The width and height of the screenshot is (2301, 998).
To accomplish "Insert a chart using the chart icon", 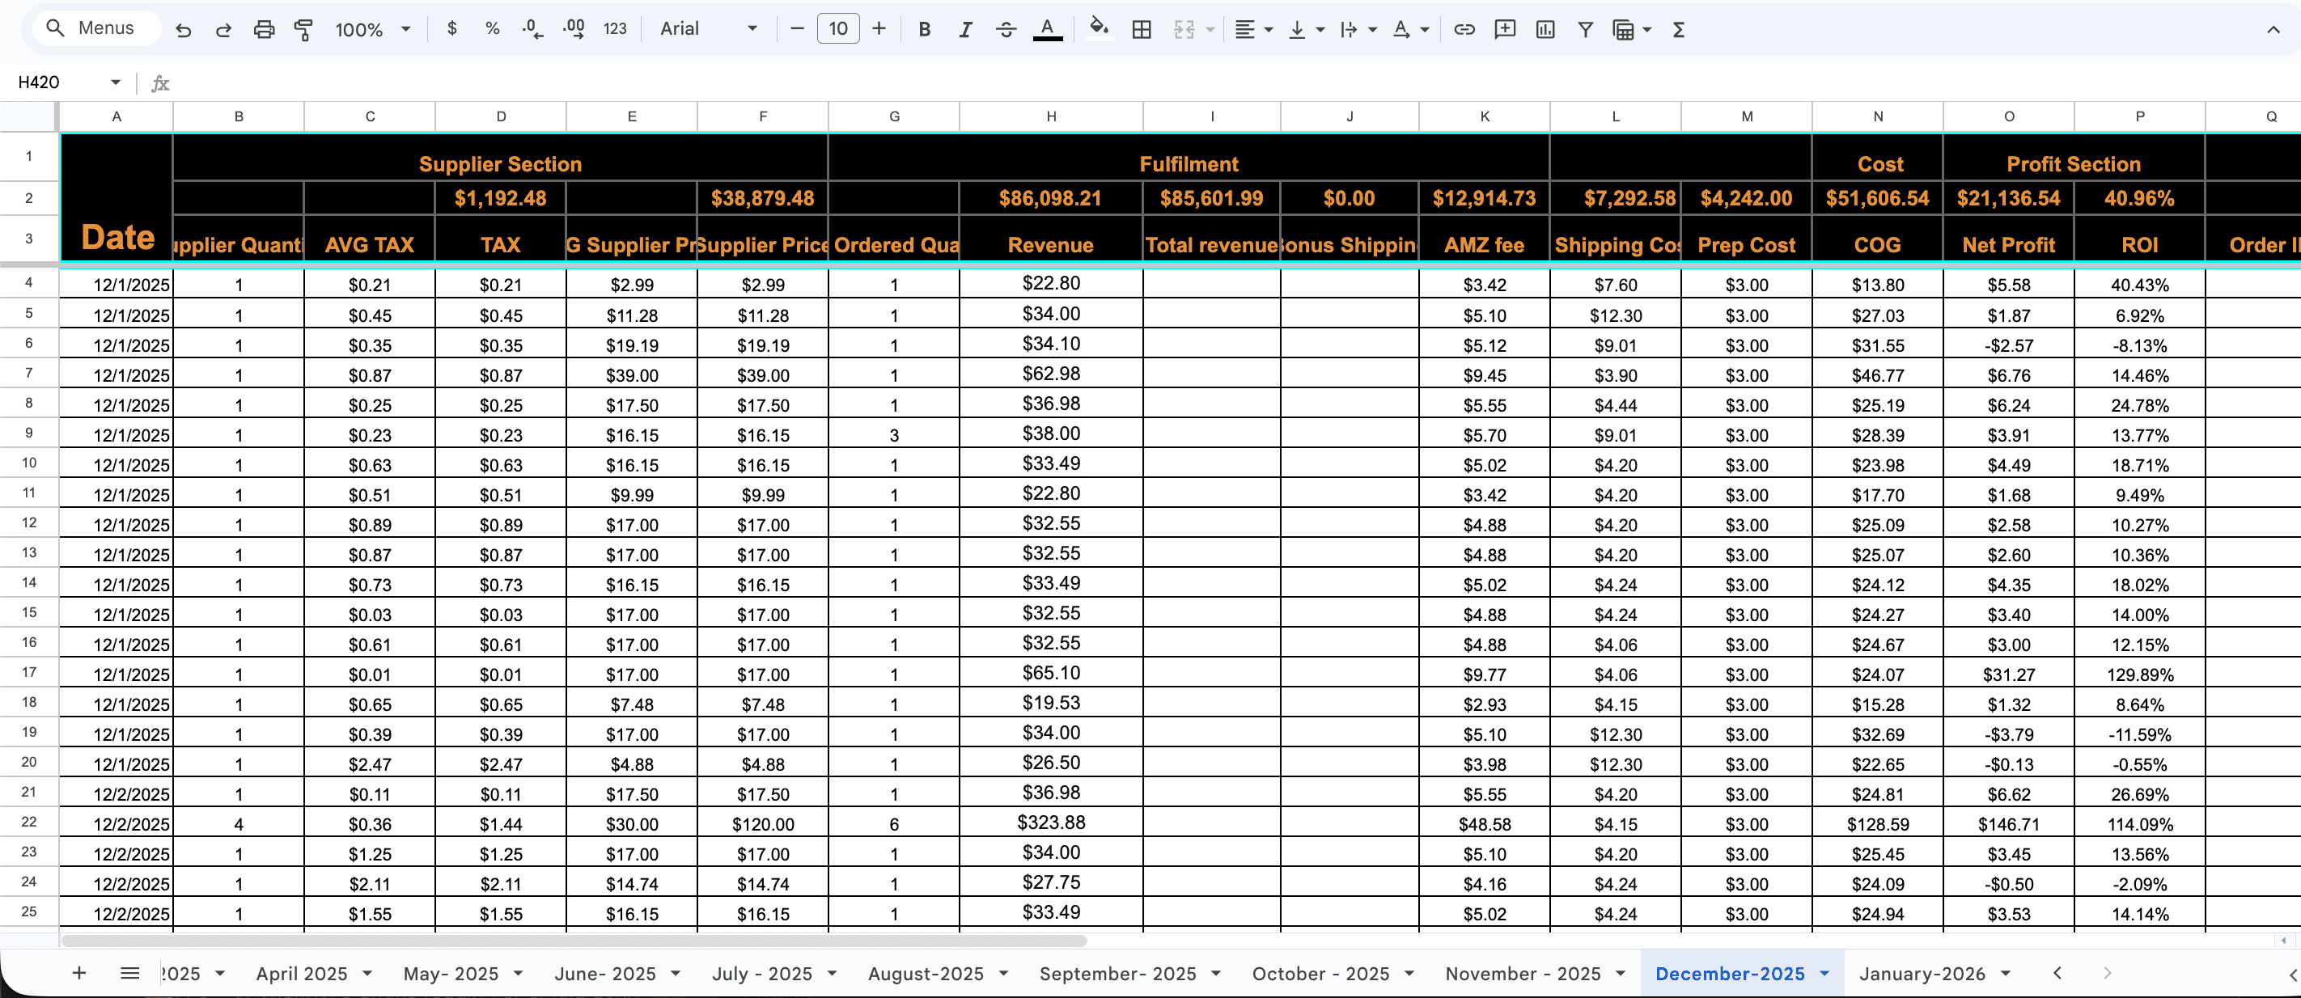I will pos(1545,29).
